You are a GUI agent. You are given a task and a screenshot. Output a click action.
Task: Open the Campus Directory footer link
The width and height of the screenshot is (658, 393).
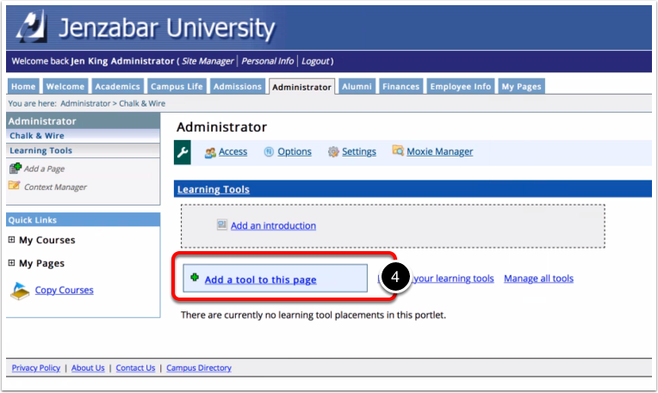pyautogui.click(x=199, y=368)
